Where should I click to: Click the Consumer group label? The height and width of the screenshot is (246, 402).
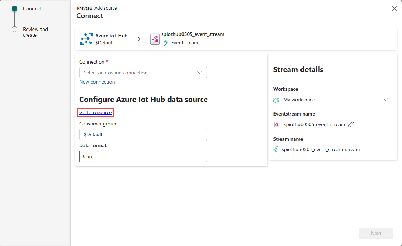[x=98, y=124]
